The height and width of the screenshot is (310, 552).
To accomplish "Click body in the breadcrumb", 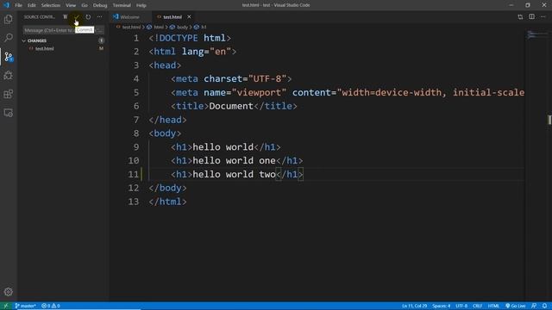I will pos(182,27).
